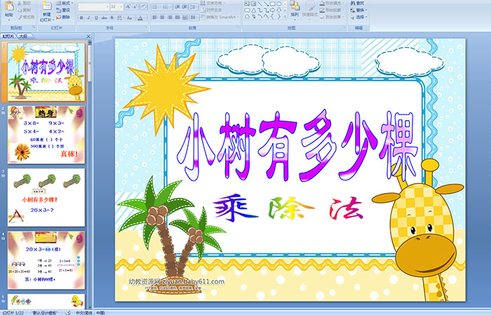Increase the list indent level

point(184,7)
